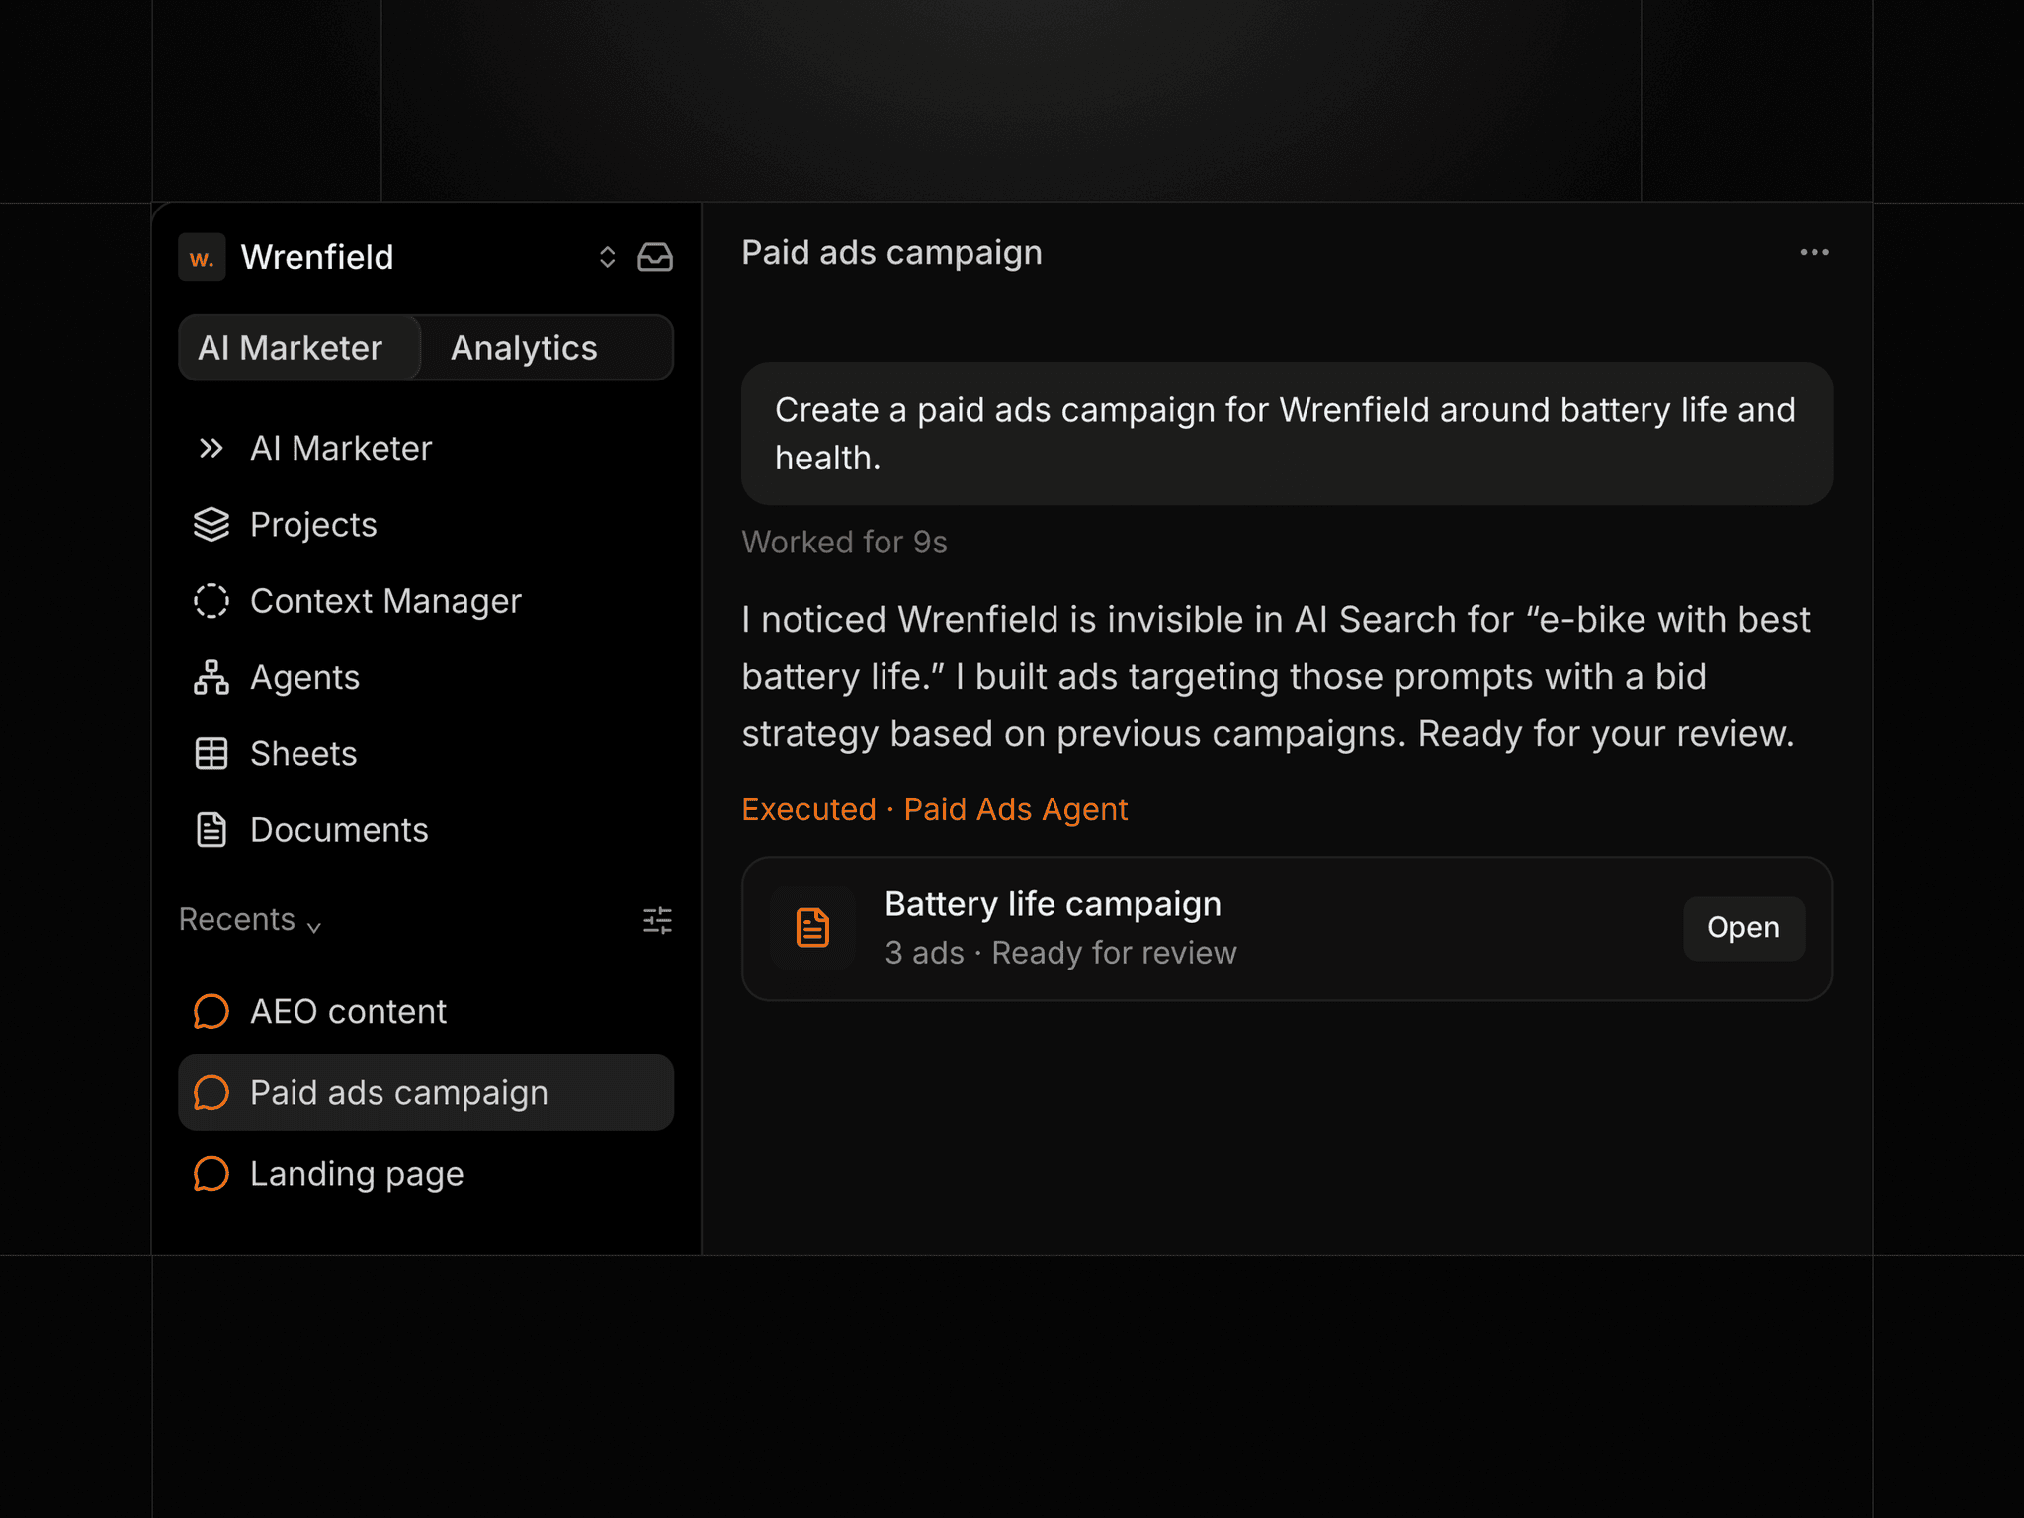Click AEO content chat bubble icon
The width and height of the screenshot is (2024, 1518).
pyautogui.click(x=211, y=1012)
